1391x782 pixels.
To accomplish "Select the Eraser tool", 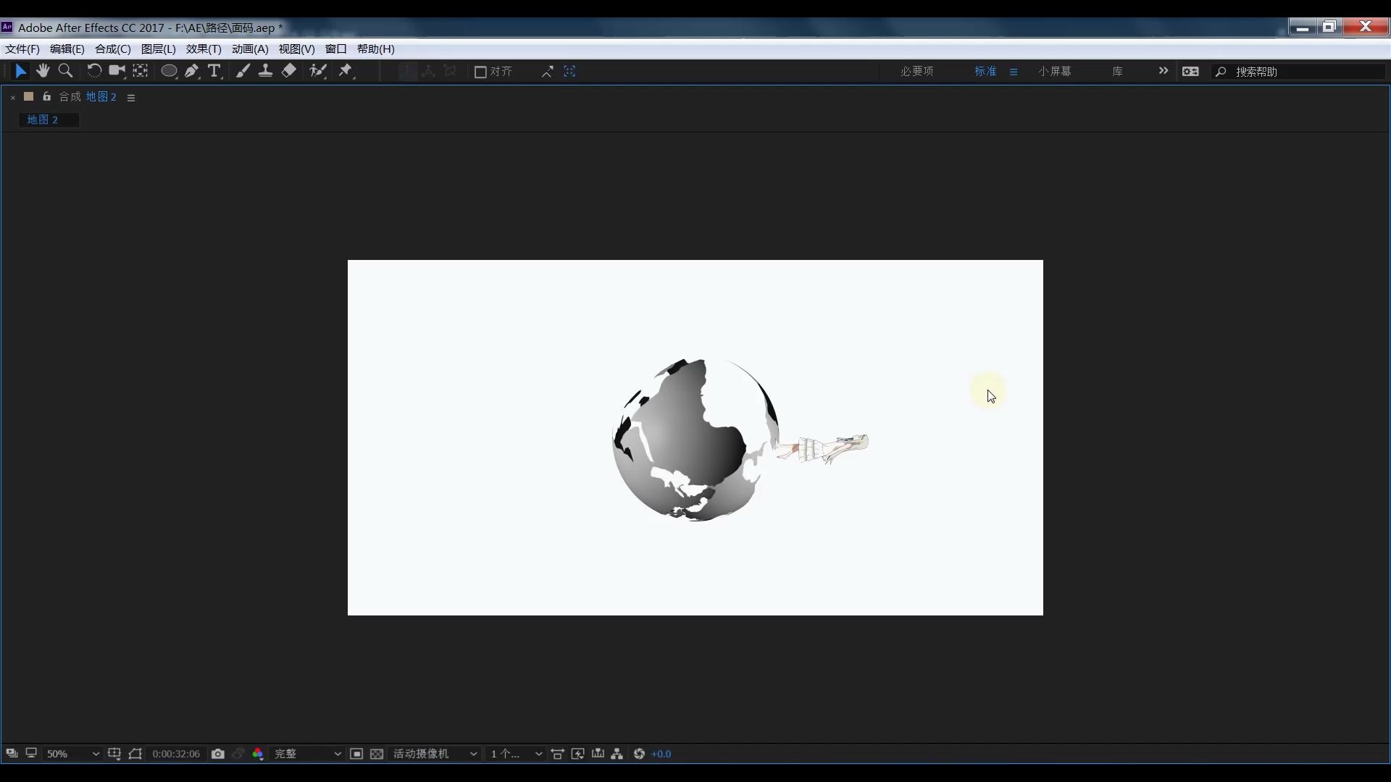I will [x=288, y=71].
